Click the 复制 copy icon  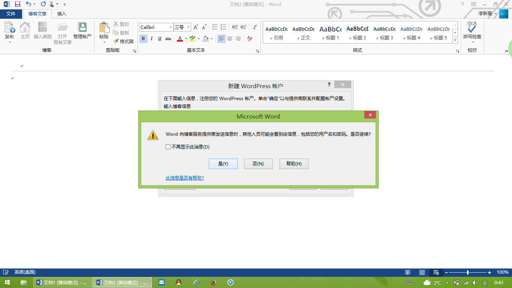click(116, 33)
